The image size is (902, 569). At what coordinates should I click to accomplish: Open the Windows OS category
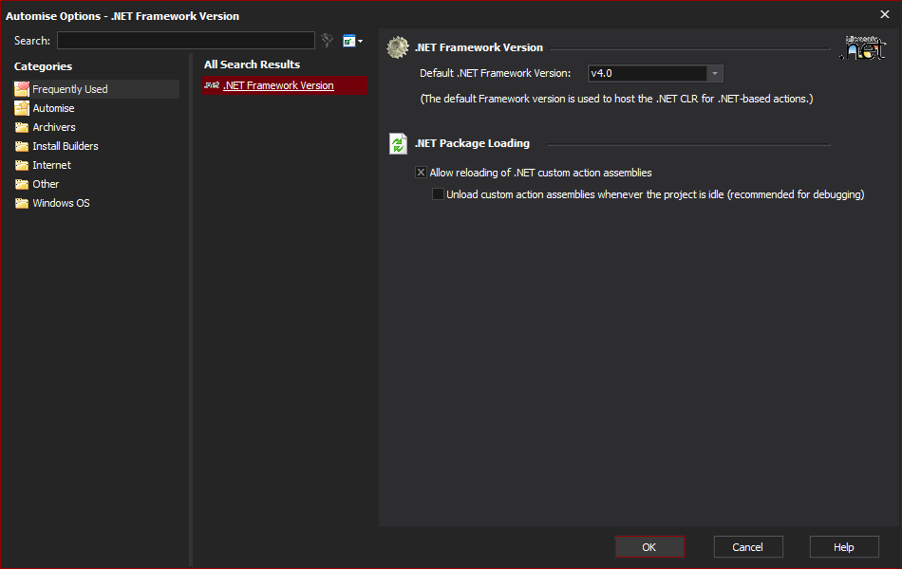[x=61, y=203]
